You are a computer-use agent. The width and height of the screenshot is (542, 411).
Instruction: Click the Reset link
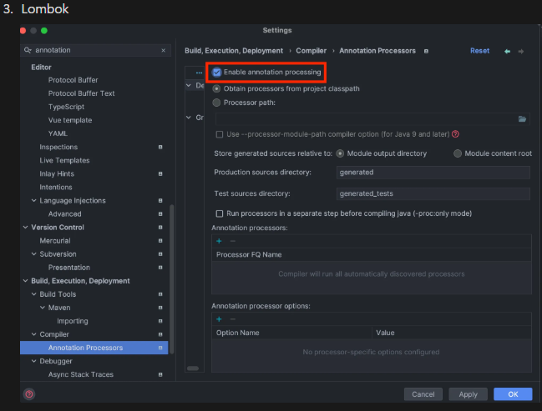479,51
